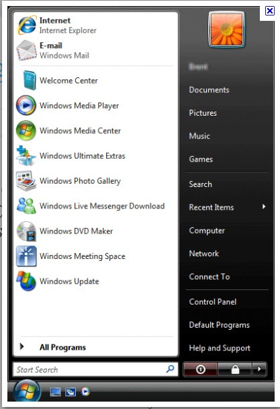
Task: Open the Pictures folder
Action: coord(203,113)
